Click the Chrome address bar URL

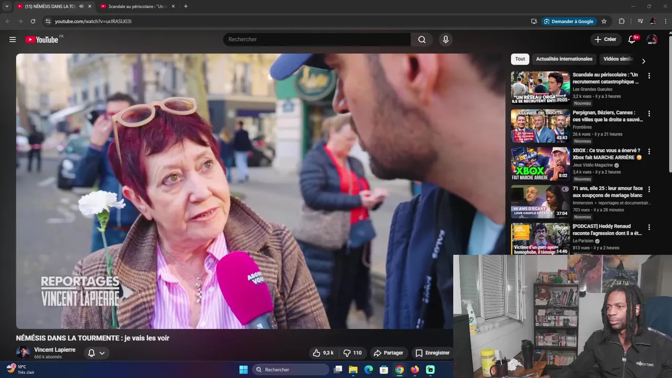(93, 21)
